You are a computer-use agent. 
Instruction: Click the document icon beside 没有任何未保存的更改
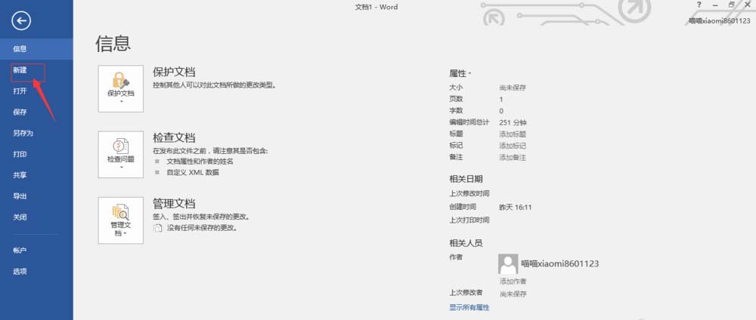(157, 228)
